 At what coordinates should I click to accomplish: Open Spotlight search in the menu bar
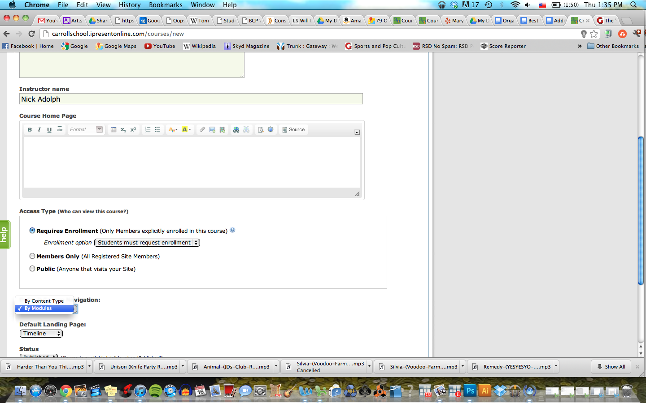[633, 4]
